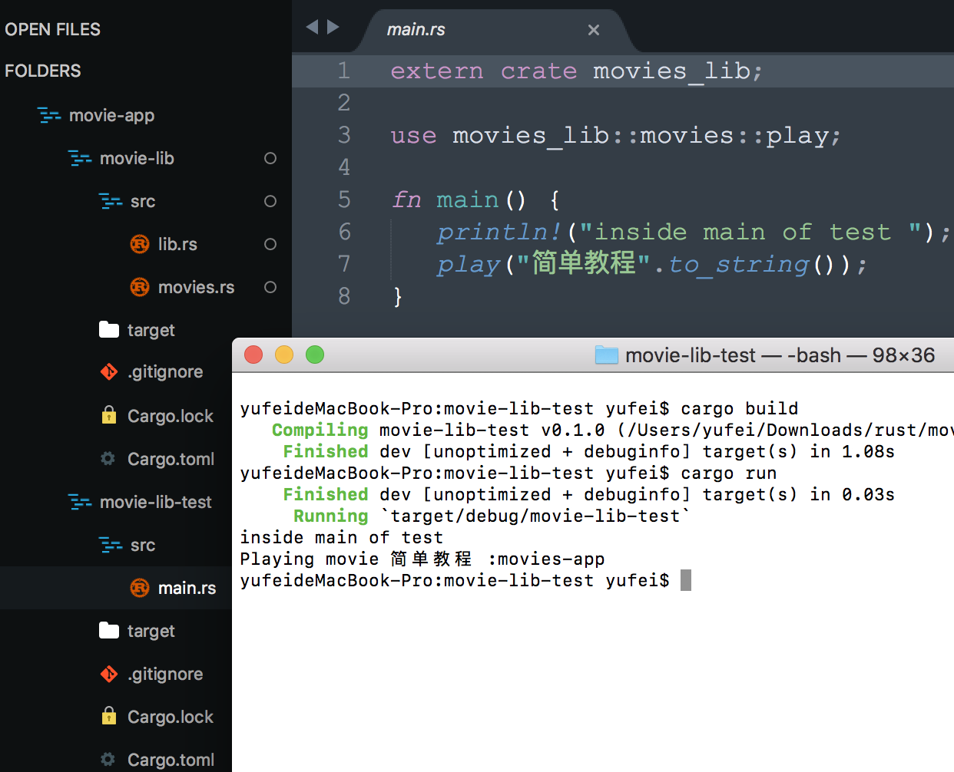Open lib.rs file in sidebar
The image size is (954, 772).
point(177,244)
